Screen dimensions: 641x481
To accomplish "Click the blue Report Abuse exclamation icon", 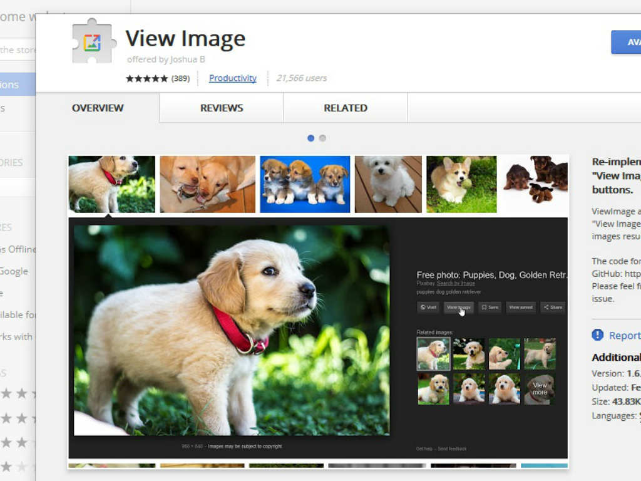I will [x=598, y=335].
